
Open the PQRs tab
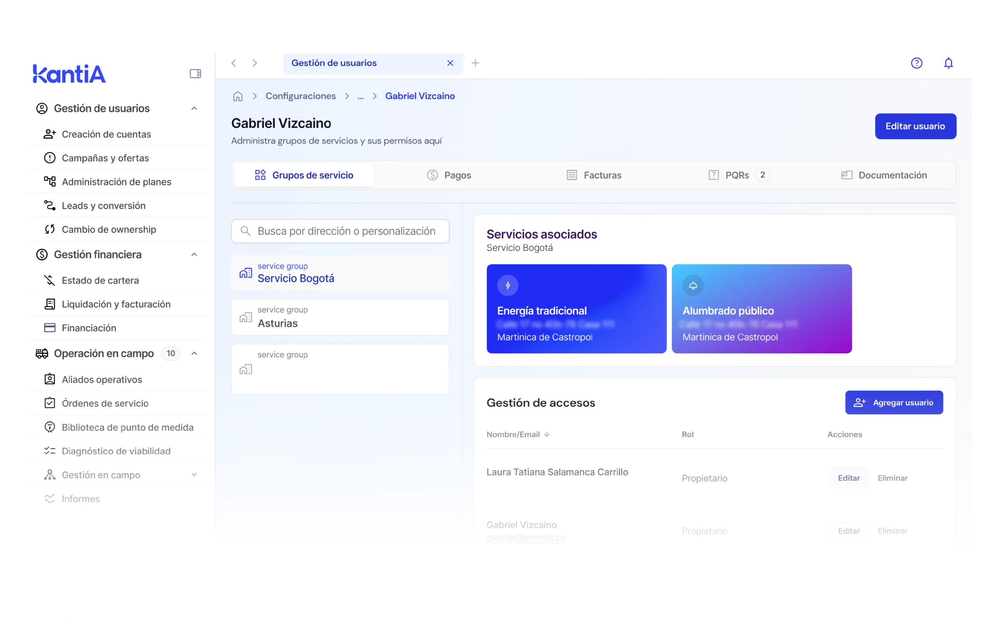tap(738, 175)
